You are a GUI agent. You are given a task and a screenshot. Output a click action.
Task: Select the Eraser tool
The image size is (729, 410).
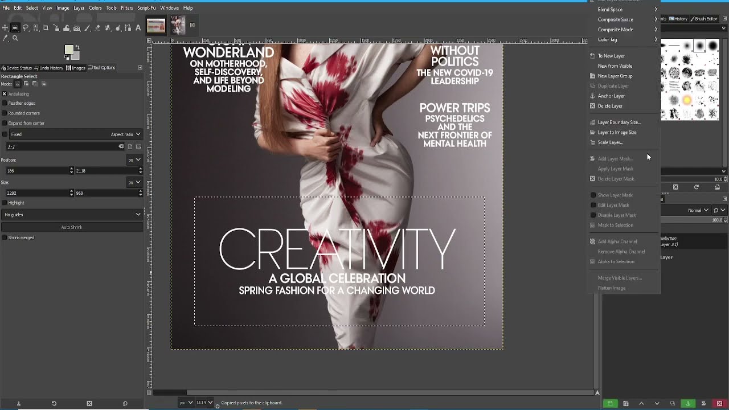click(97, 28)
